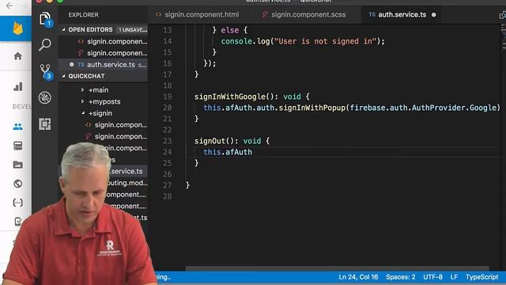Image resolution: width=506 pixels, height=285 pixels.
Task: Change line ending via LF status item
Action: (454, 277)
